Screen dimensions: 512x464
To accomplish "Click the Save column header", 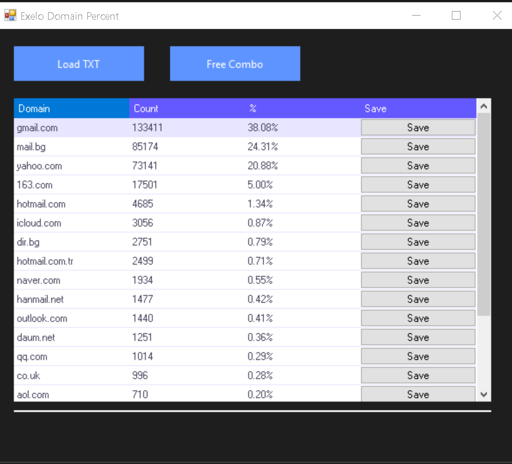I will point(418,108).
